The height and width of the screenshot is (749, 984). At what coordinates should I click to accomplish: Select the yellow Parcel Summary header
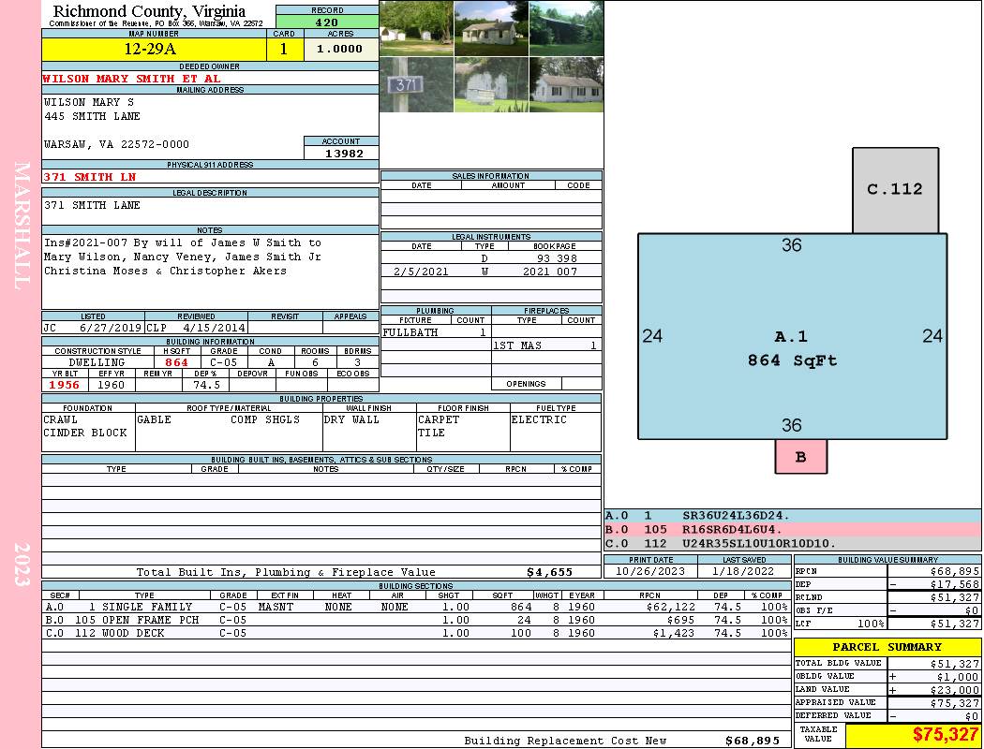(887, 647)
